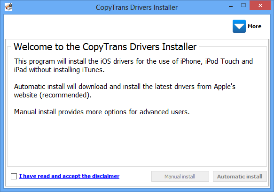Click the word Apple's in the description
Viewport: 274px width, 192px height.
point(225,87)
